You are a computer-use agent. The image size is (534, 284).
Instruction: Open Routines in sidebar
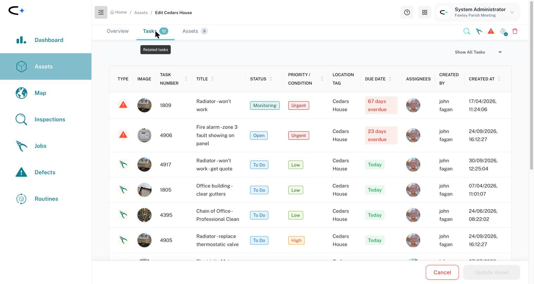pos(46,199)
